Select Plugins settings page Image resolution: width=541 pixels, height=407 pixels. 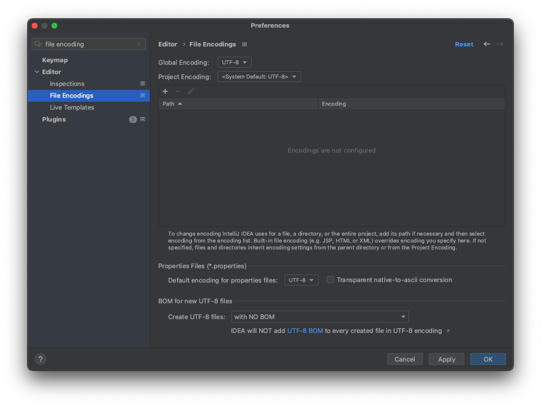pos(54,119)
